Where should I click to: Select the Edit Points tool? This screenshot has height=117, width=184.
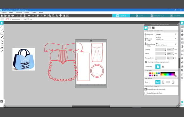[2, 27]
